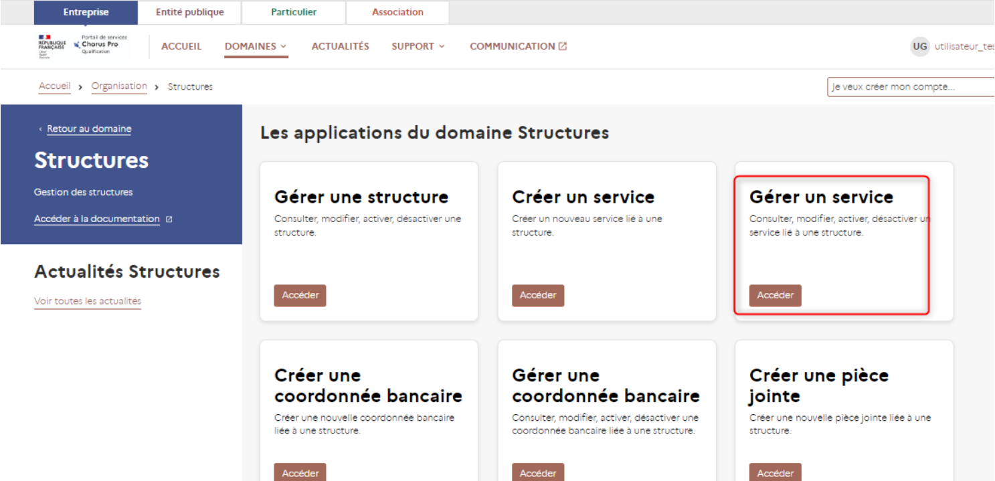The image size is (995, 481).
Task: Open the Accéder à la documentation link
Action: pos(97,219)
